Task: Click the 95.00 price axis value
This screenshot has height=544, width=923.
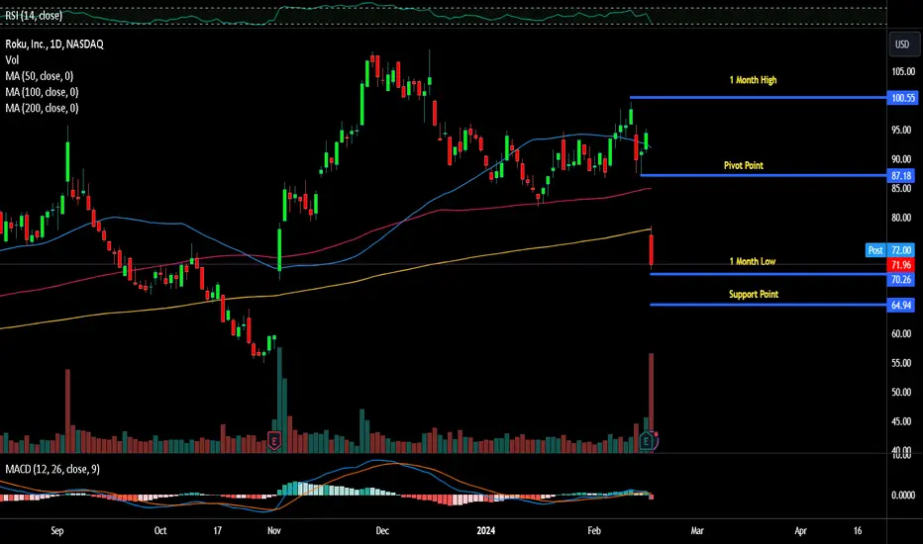Action: pyautogui.click(x=901, y=130)
